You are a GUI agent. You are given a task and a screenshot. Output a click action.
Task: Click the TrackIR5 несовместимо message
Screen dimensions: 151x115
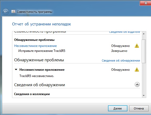coord(37,76)
